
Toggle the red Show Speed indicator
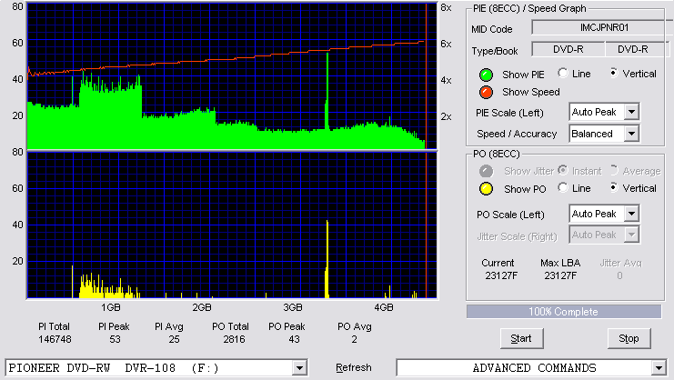tap(486, 93)
